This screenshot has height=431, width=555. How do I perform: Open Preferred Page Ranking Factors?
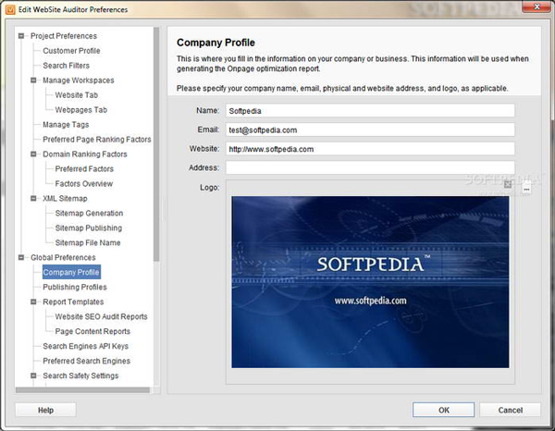tap(97, 140)
